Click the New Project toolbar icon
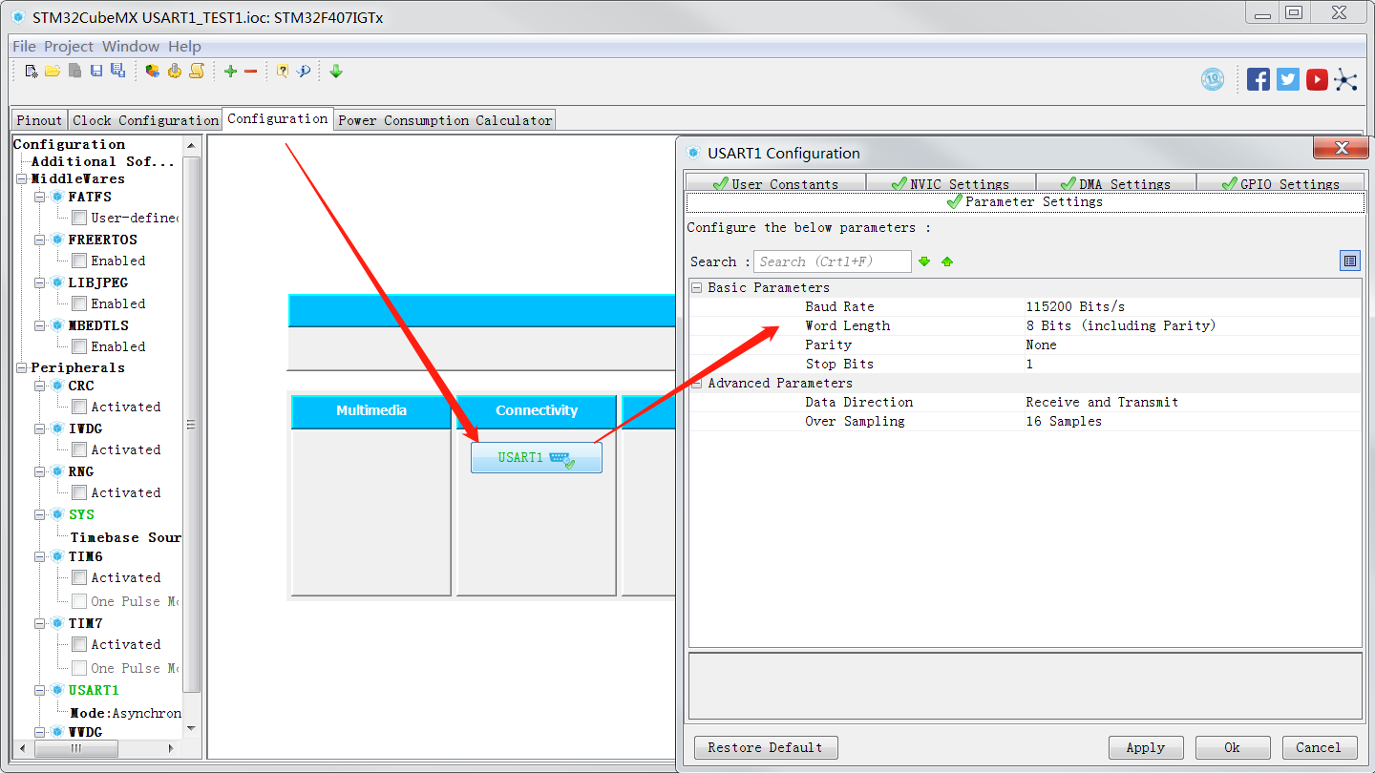Image resolution: width=1375 pixels, height=773 pixels. coord(32,71)
